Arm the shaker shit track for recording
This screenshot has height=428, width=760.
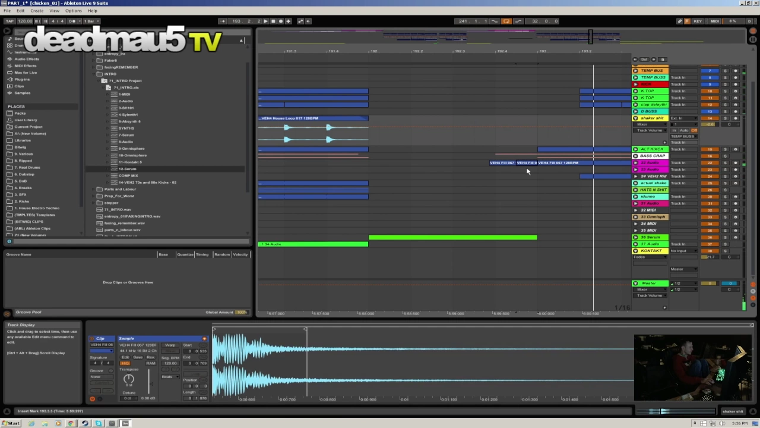(736, 118)
